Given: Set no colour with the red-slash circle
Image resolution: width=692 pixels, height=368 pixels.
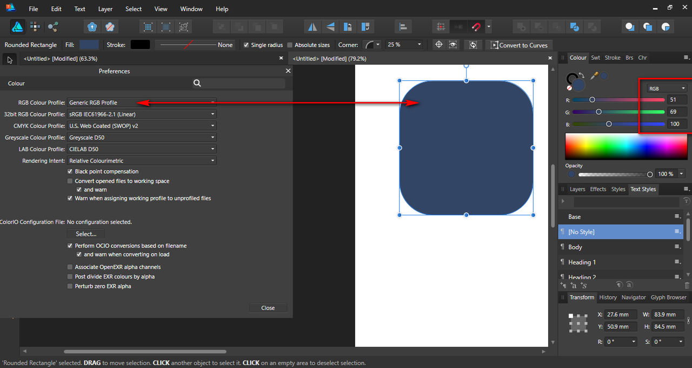Looking at the screenshot, I should 569,87.
